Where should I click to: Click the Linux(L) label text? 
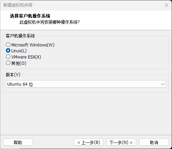pos(19,51)
